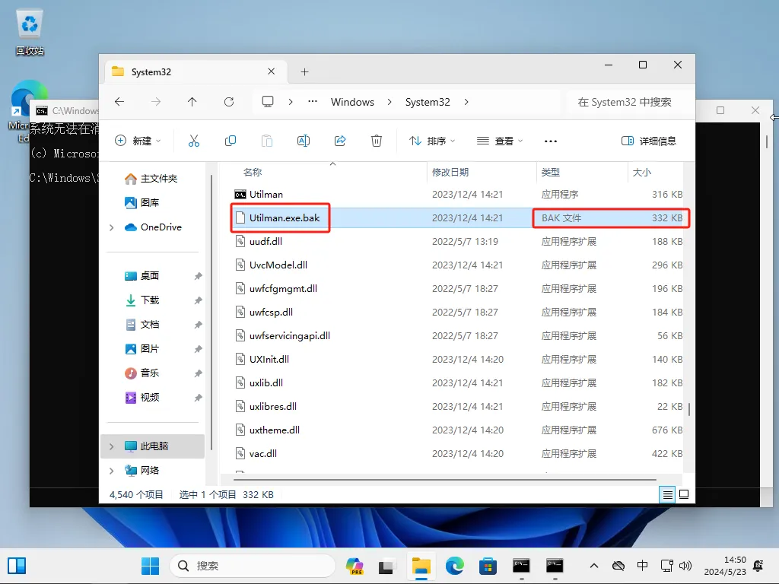
Task: Open widgets button on taskbar
Action: click(17, 566)
